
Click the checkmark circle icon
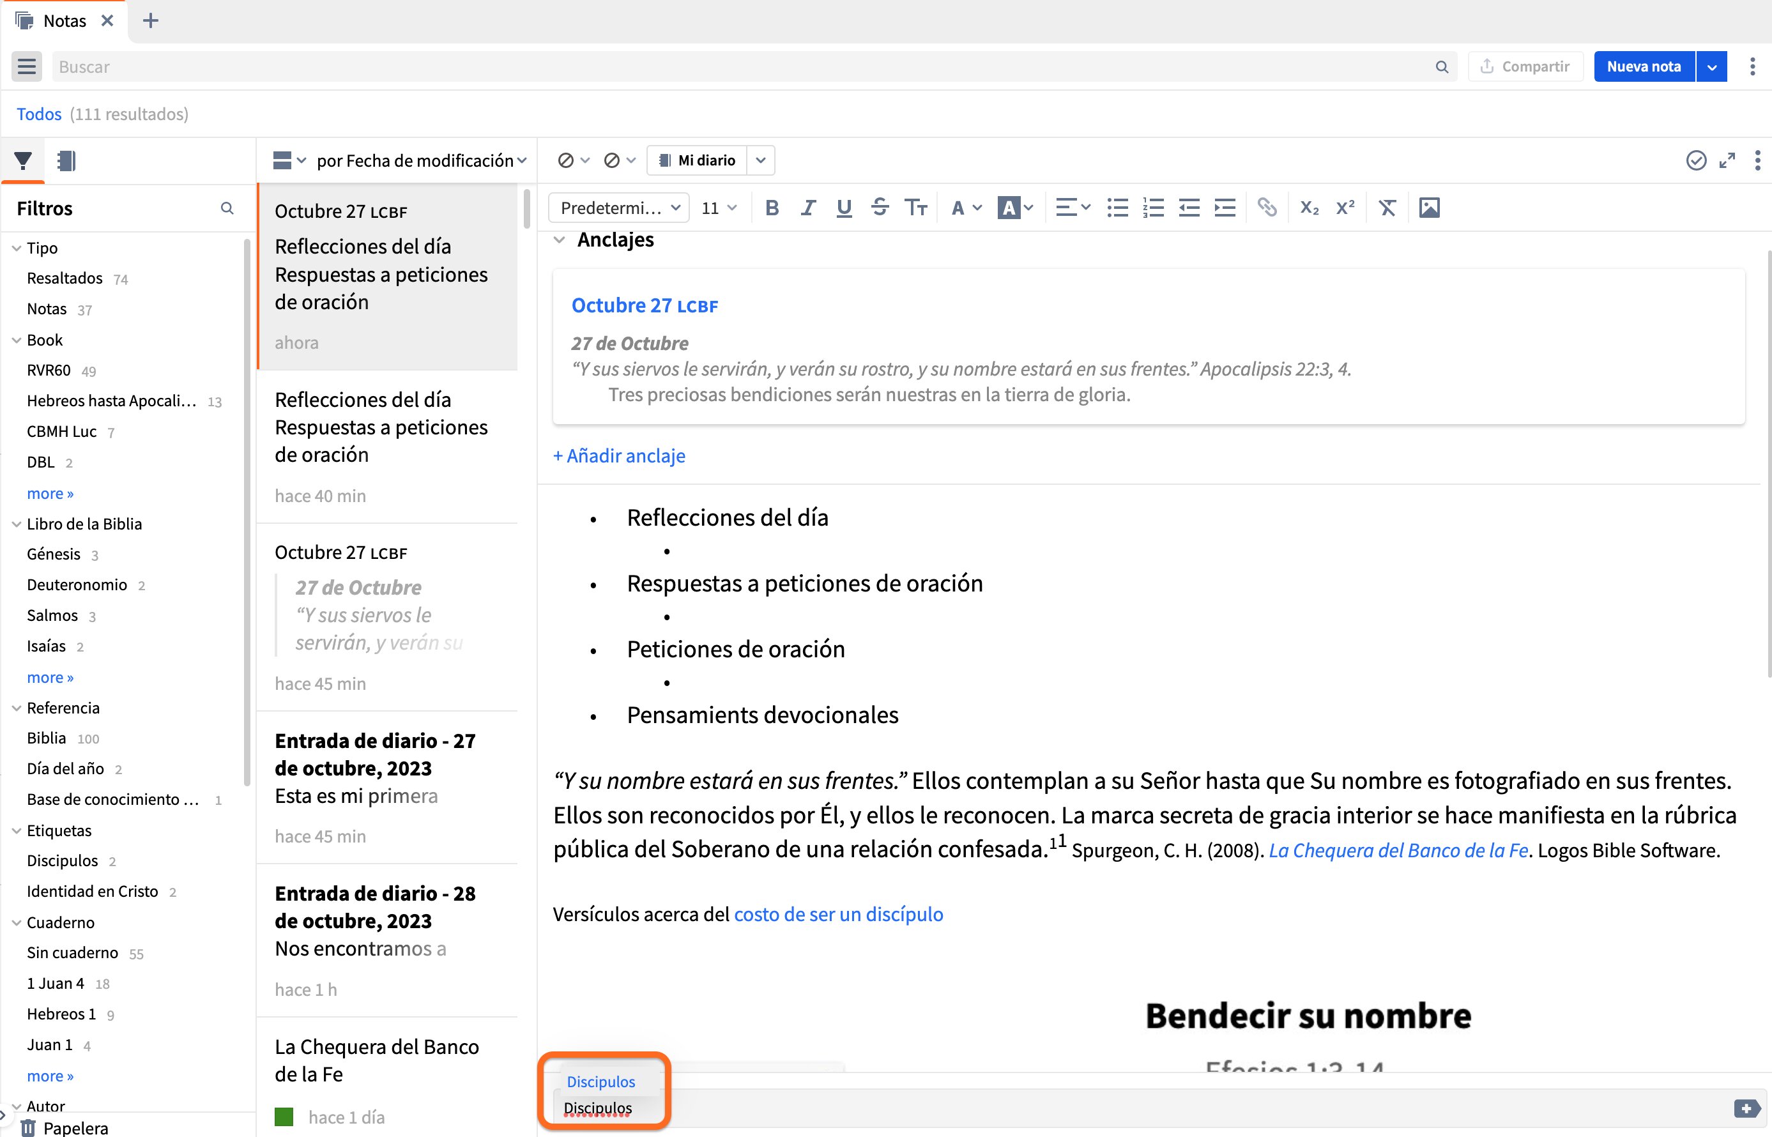point(1696,160)
